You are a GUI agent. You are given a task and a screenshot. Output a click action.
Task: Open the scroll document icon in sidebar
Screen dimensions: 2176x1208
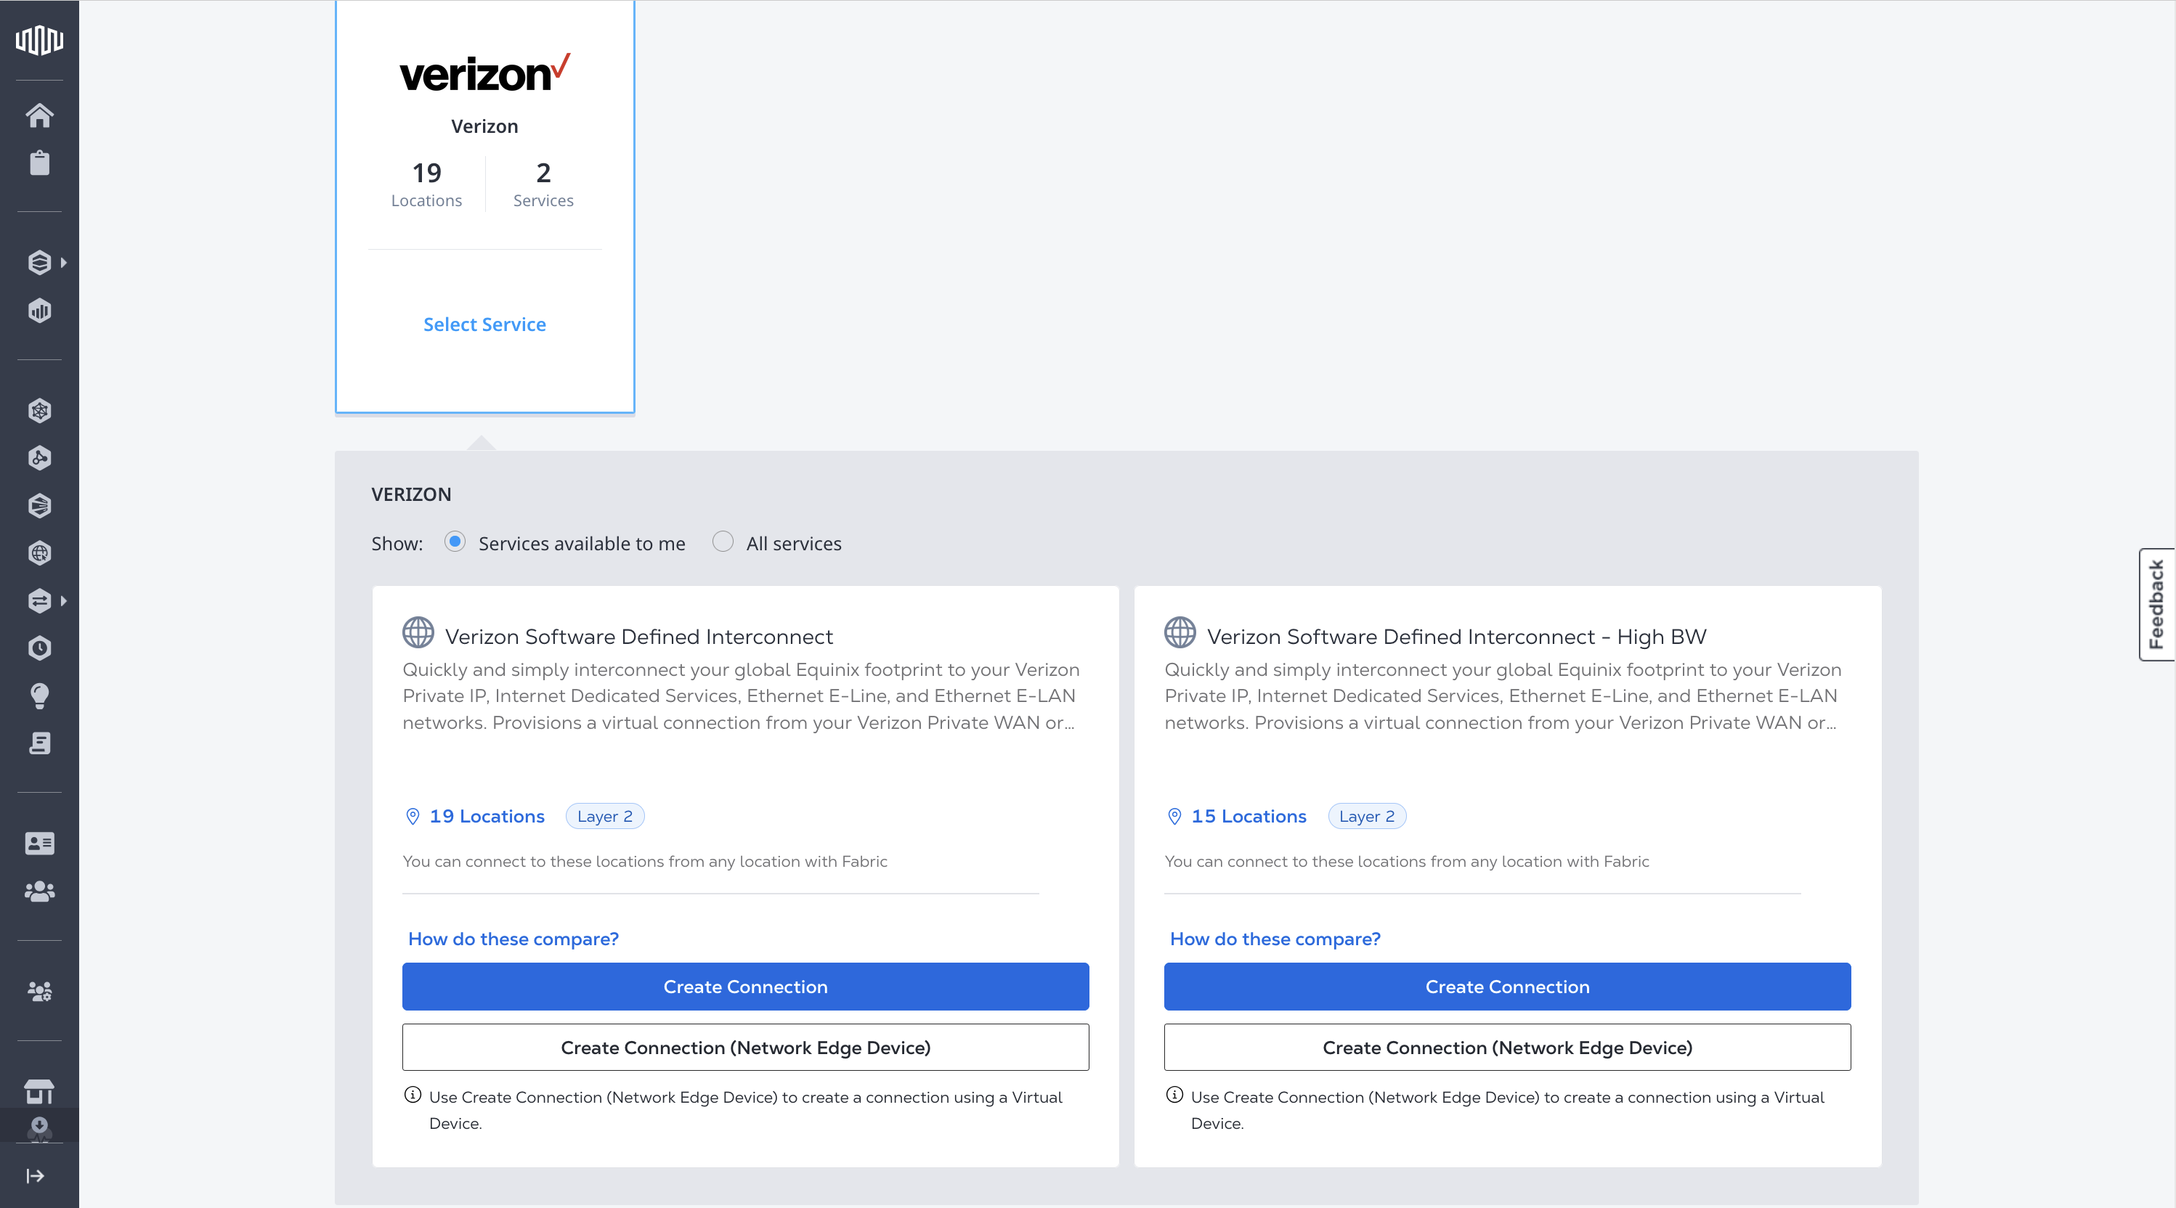point(39,743)
